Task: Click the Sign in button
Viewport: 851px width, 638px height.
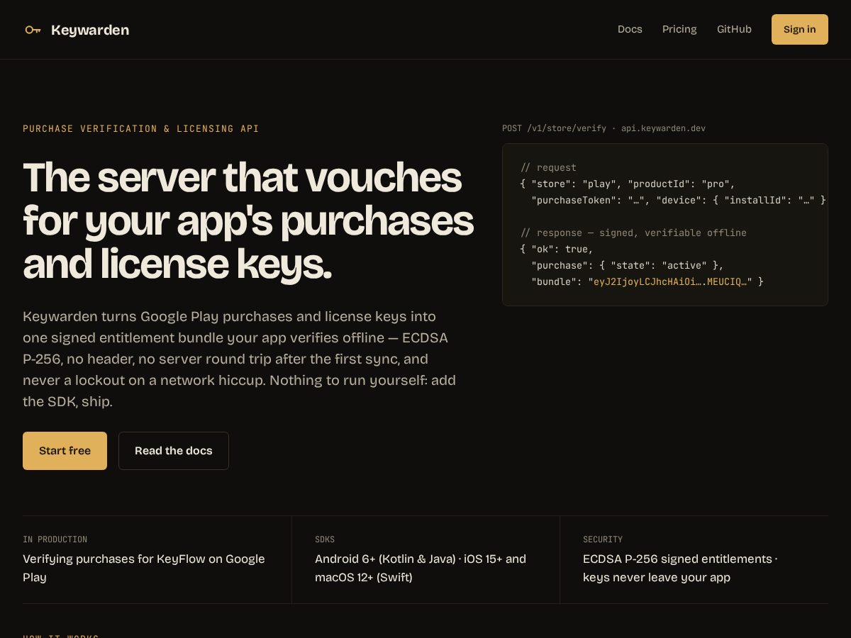Action: tap(800, 29)
